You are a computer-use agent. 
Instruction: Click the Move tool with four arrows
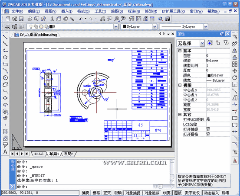pyautogui.click(x=235, y=71)
